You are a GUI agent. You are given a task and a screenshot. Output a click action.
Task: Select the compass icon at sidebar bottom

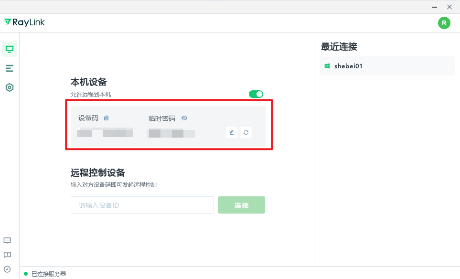(x=7, y=268)
